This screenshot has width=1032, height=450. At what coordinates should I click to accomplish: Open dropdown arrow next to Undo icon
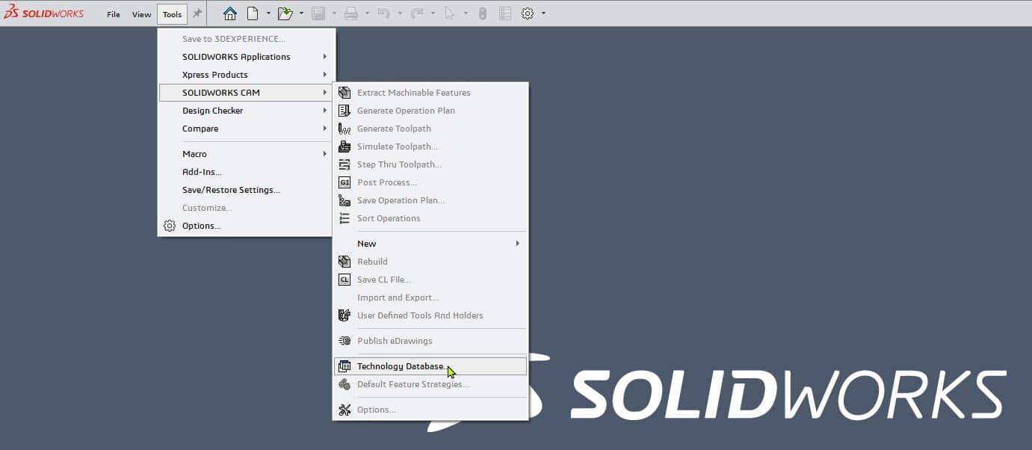click(400, 13)
